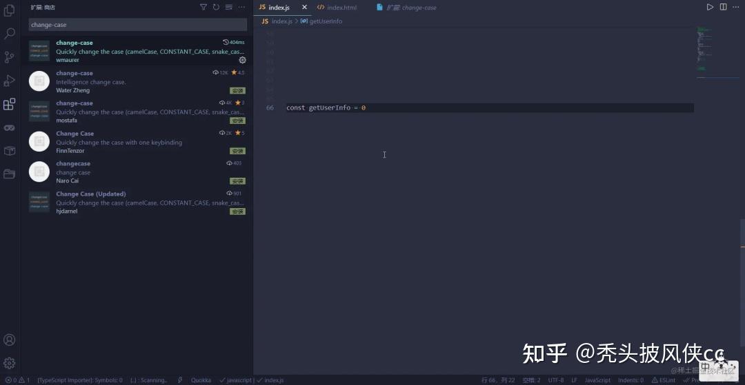Image resolution: width=745 pixels, height=385 pixels.
Task: Click the refresh extensions icon
Action: click(216, 7)
